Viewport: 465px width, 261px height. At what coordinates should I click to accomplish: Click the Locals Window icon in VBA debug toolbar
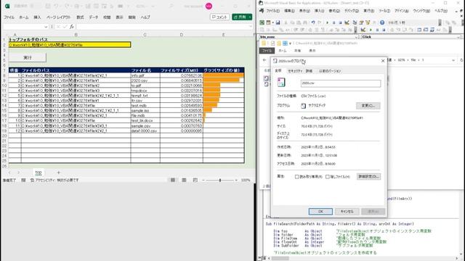pyautogui.click(x=419, y=30)
